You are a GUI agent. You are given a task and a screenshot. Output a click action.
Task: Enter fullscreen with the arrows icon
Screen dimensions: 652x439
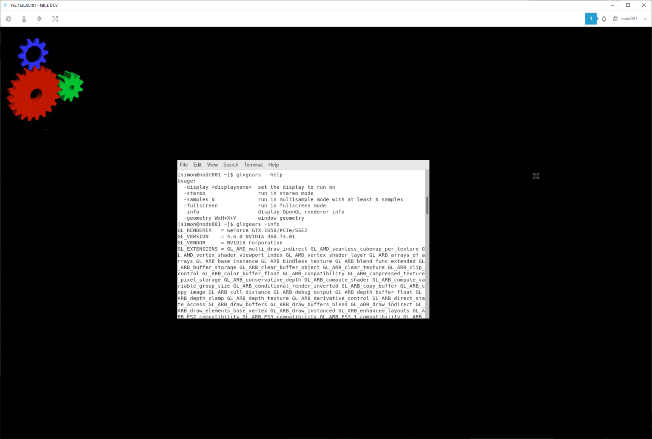(x=55, y=19)
